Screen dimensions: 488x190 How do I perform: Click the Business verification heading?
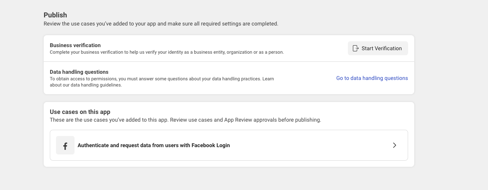(x=75, y=45)
